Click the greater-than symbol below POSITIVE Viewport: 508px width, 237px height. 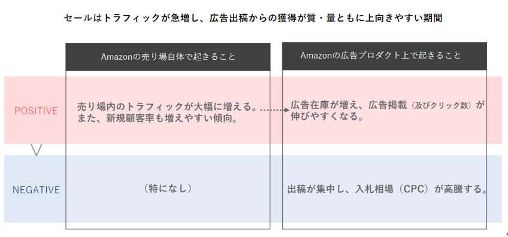click(x=37, y=150)
